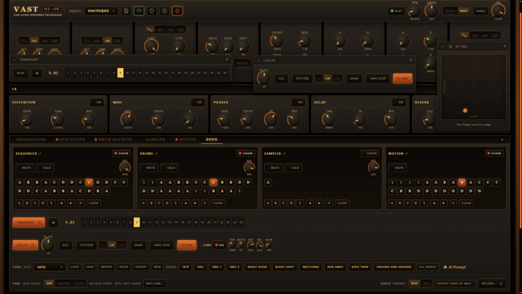This screenshot has width=522, height=294.
Task: Move Drums chain cursor right
Action: click(x=195, y=203)
